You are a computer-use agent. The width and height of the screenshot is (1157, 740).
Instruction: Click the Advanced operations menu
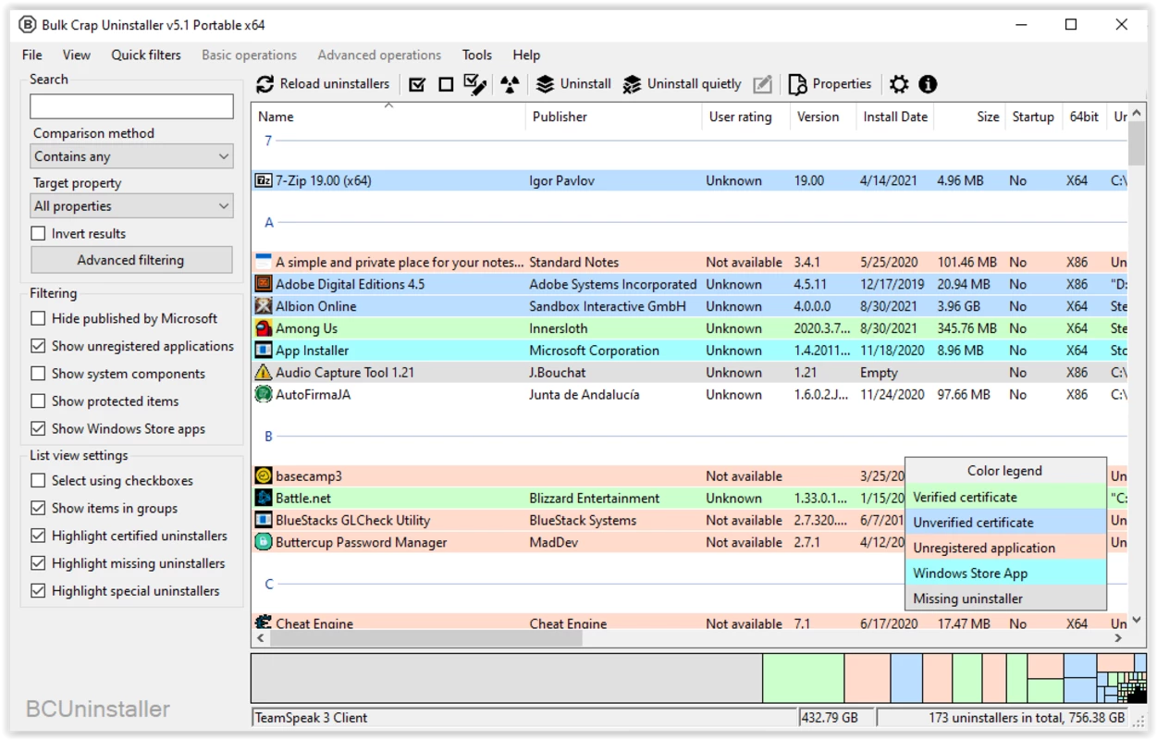point(379,55)
